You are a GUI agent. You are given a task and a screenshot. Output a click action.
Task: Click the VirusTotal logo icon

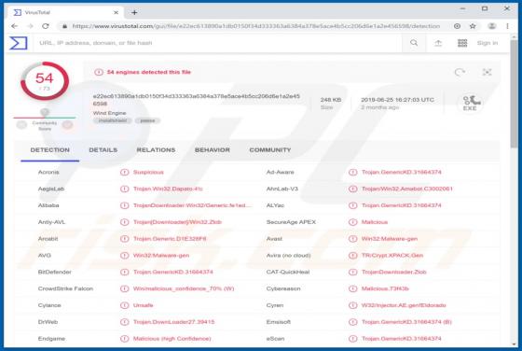[19, 43]
